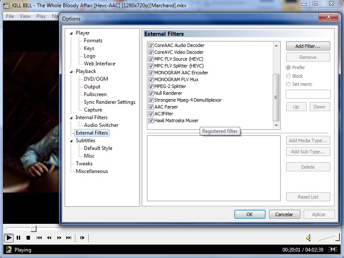This screenshot has width=344, height=258.
Task: Disable MPC FLV Splitter (HEVC) filter
Action: click(x=151, y=66)
